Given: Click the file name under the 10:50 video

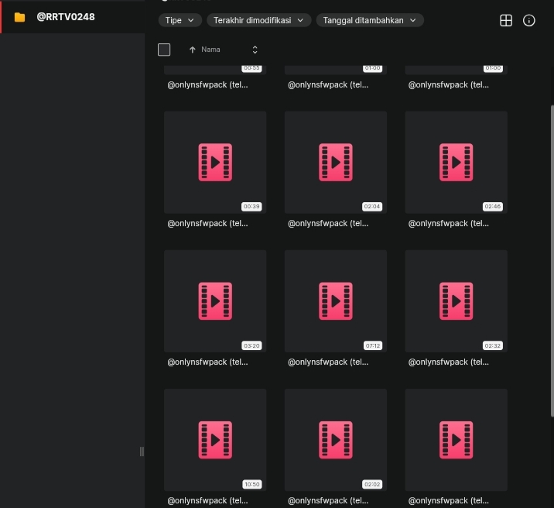Looking at the screenshot, I should 207,500.
